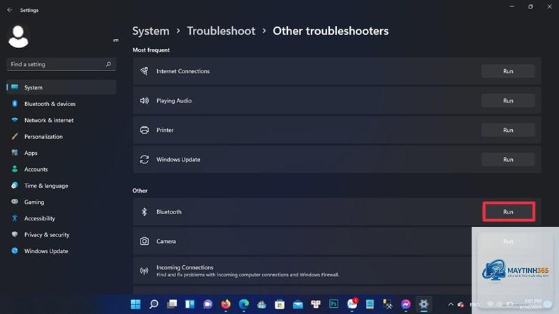Viewport: 559px width, 314px height.
Task: Run the Playing Audio troubleshooter
Action: 508,100
